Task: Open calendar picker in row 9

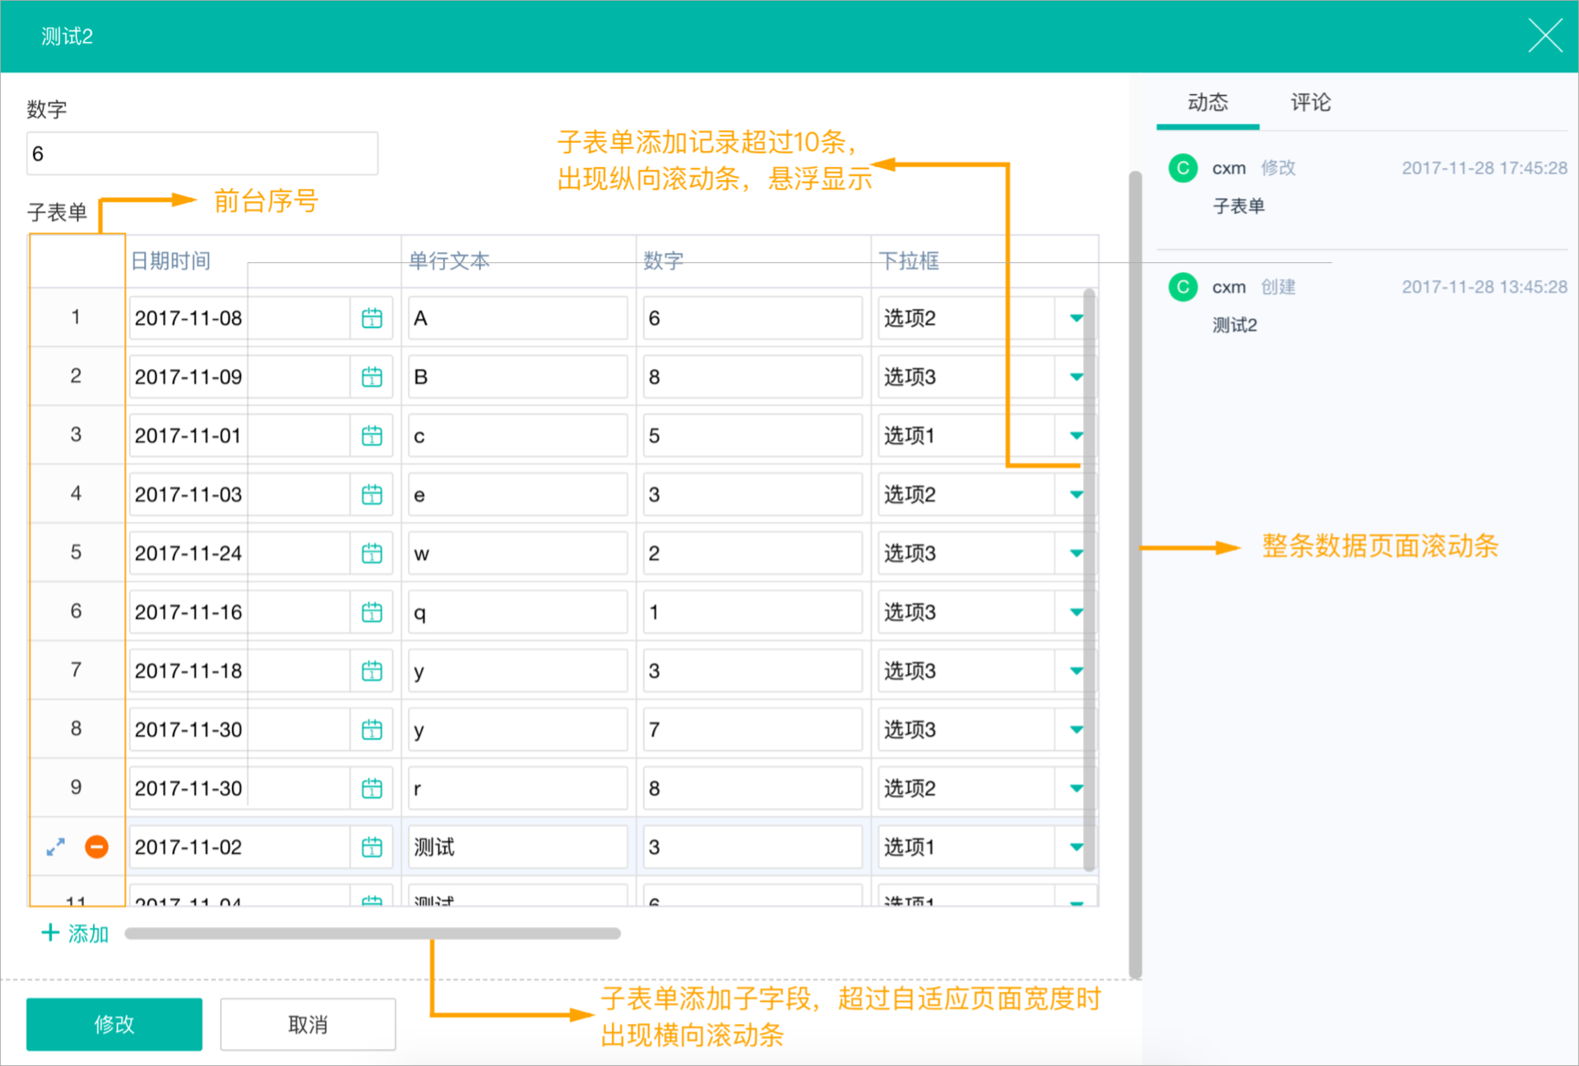Action: click(x=372, y=788)
